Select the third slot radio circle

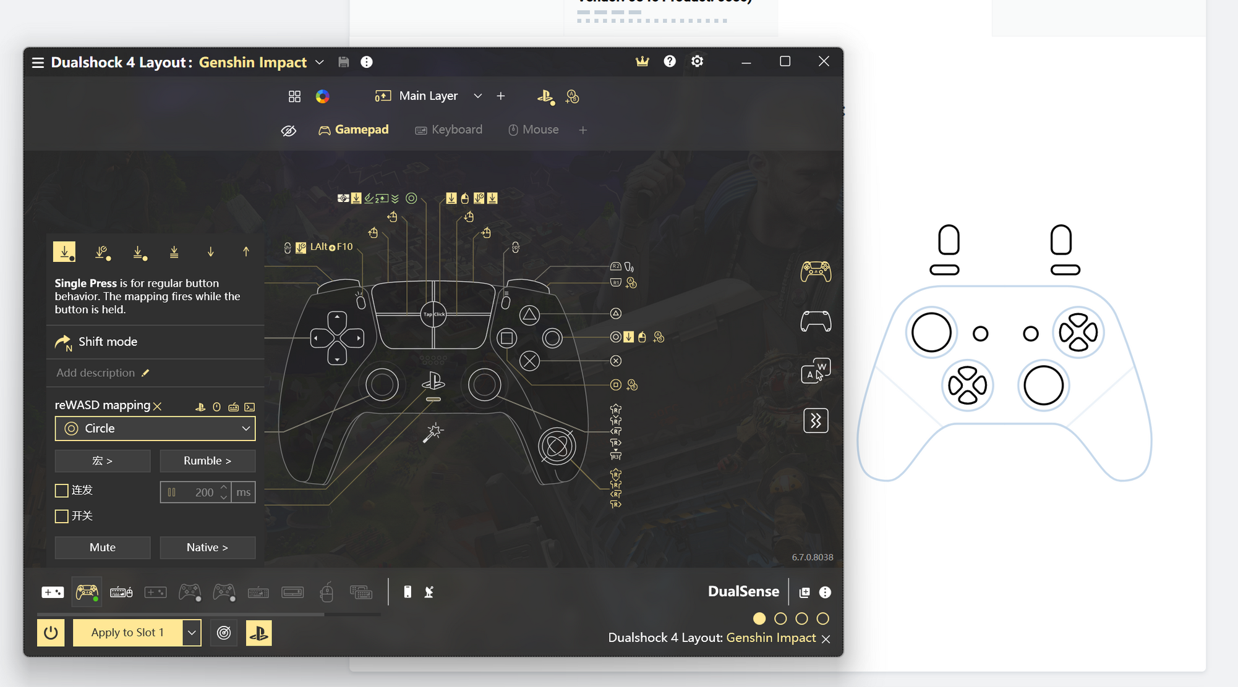[x=801, y=618]
